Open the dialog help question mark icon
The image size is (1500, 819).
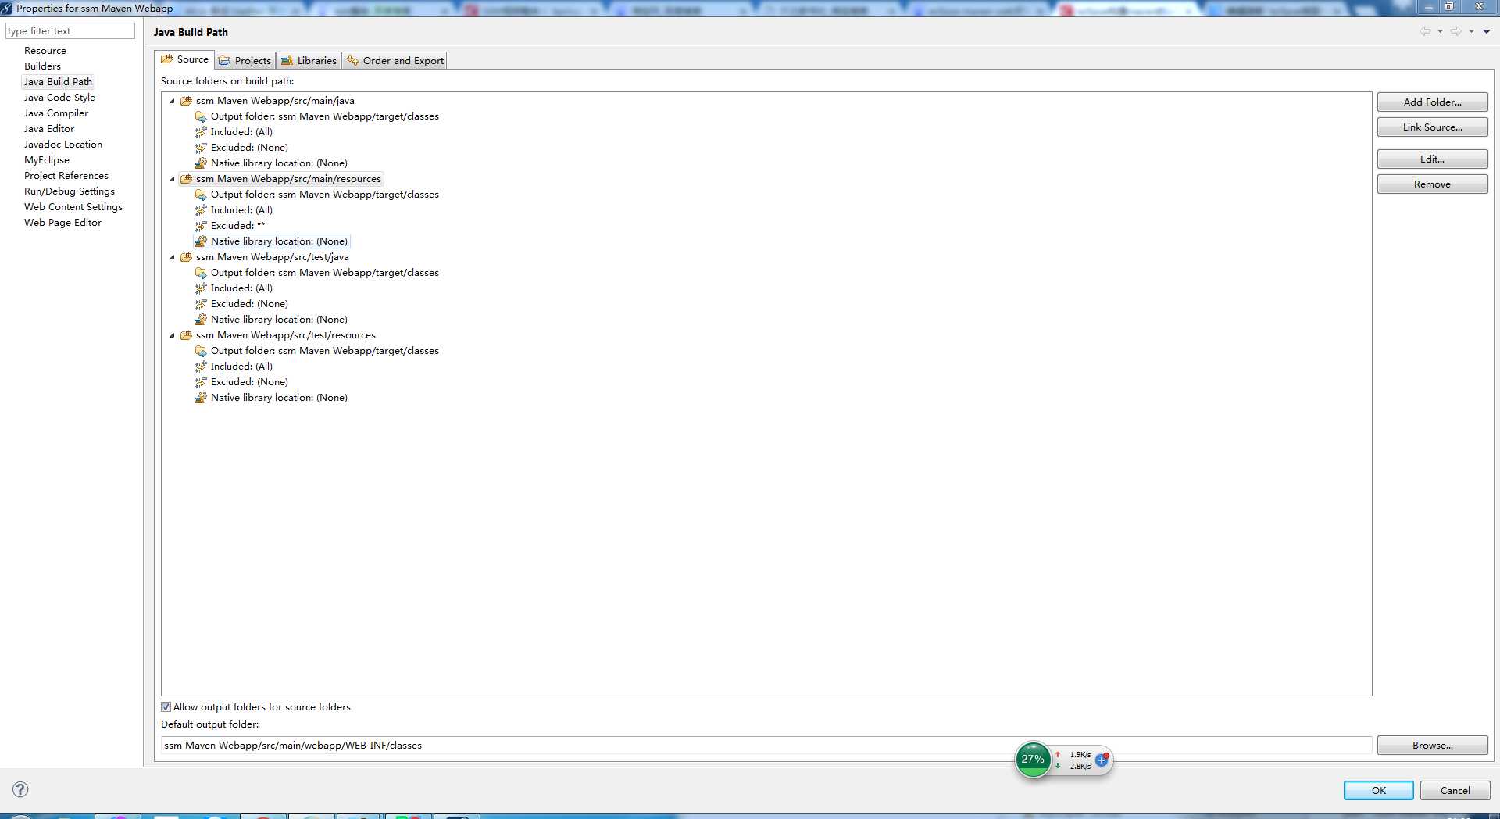pyautogui.click(x=21, y=789)
